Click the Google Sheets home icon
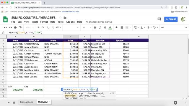Viewport: 189px width, 106px height. 5,19
